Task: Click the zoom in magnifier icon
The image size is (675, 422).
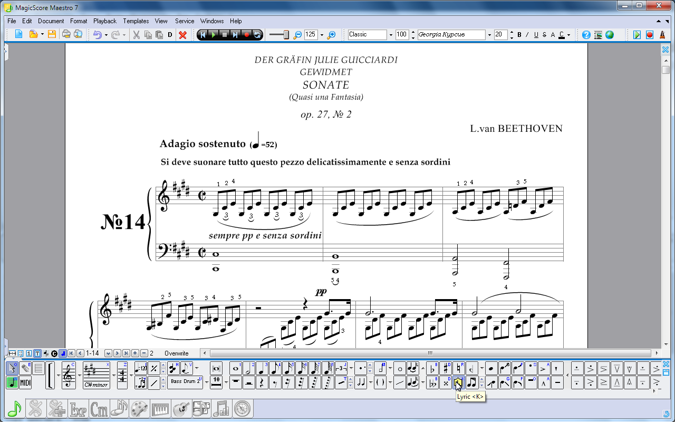Action: pyautogui.click(x=331, y=35)
